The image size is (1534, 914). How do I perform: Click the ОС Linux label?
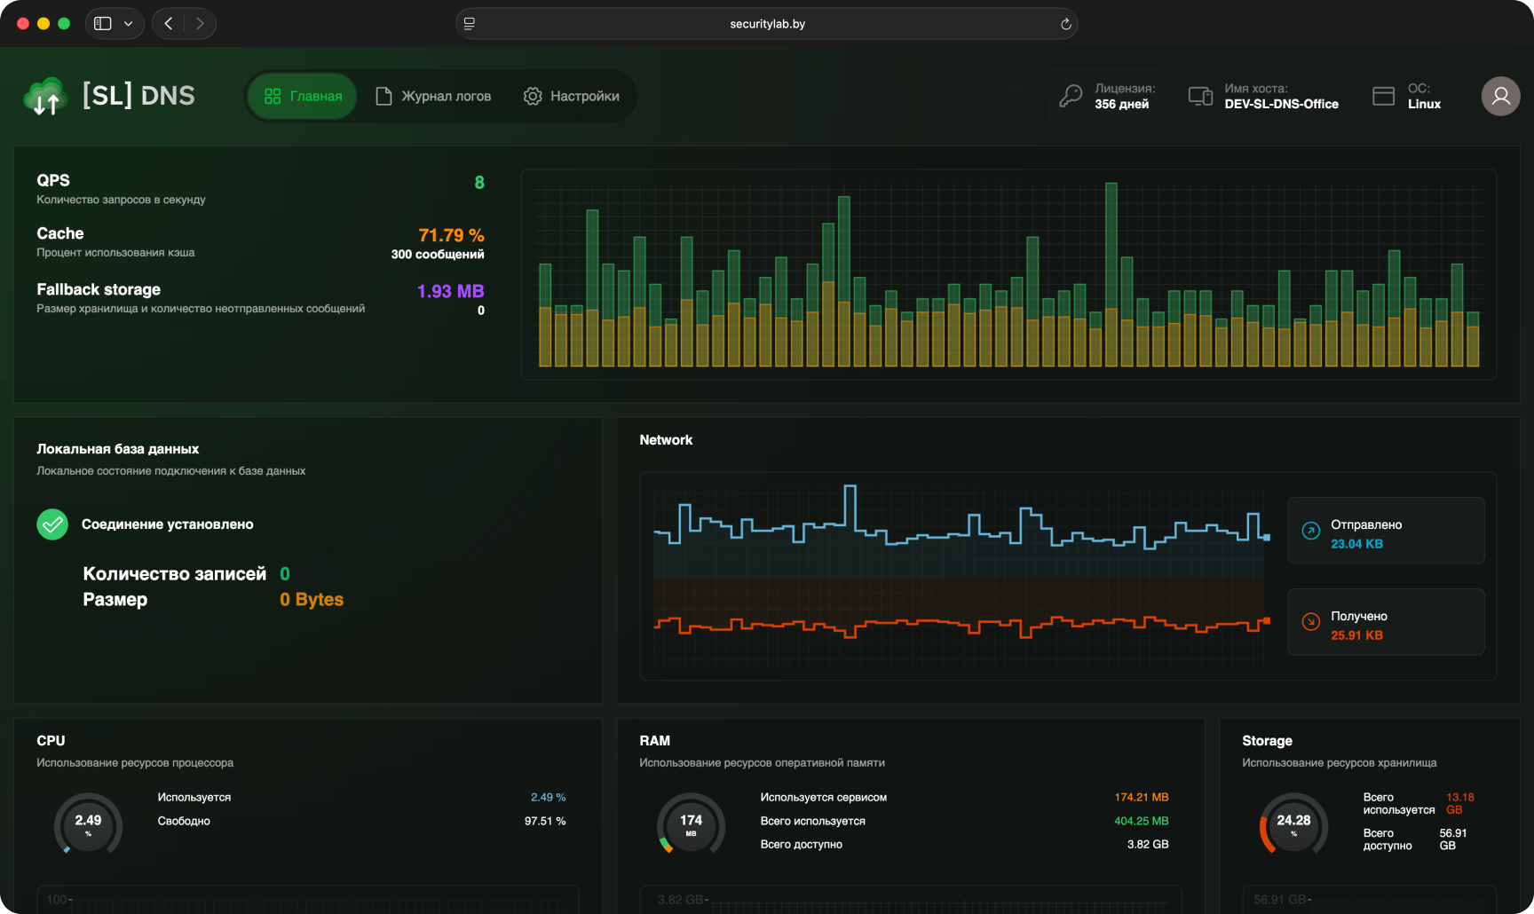1424,96
